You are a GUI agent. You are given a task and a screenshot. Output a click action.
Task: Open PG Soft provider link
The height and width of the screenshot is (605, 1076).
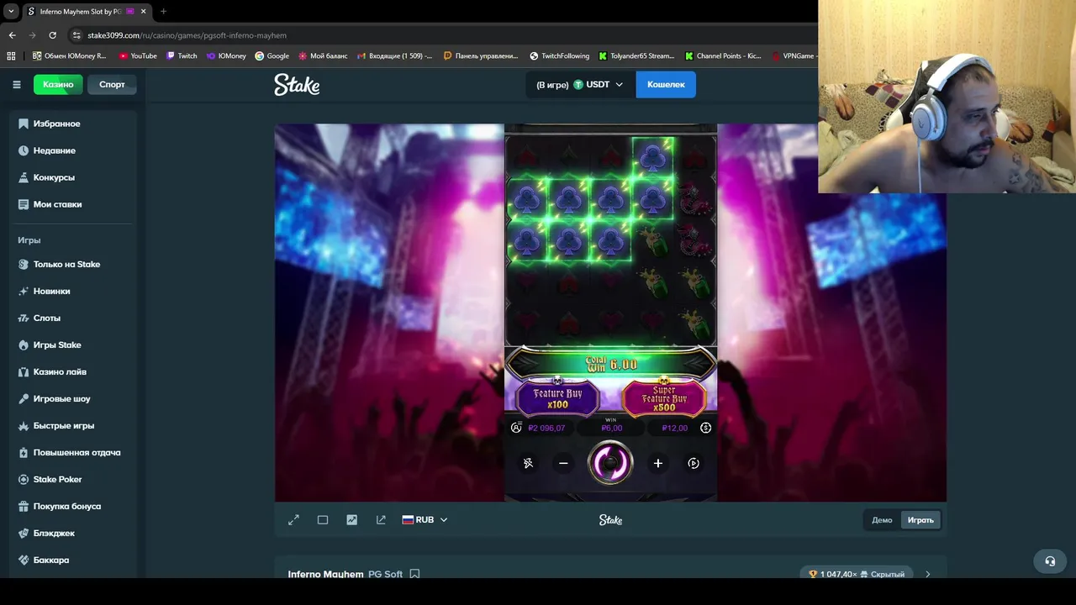tap(385, 574)
